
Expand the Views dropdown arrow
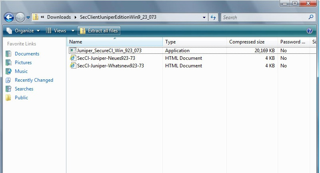click(x=73, y=31)
